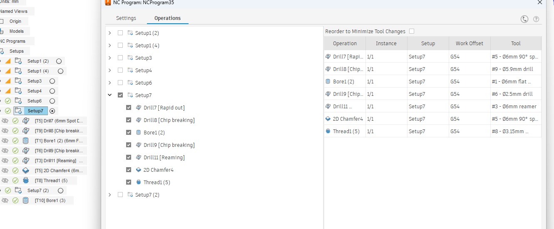Screen dimensions: 554x229
Task: Enable Reorder to Minimize Tool Changes checkbox
Action: (412, 31)
